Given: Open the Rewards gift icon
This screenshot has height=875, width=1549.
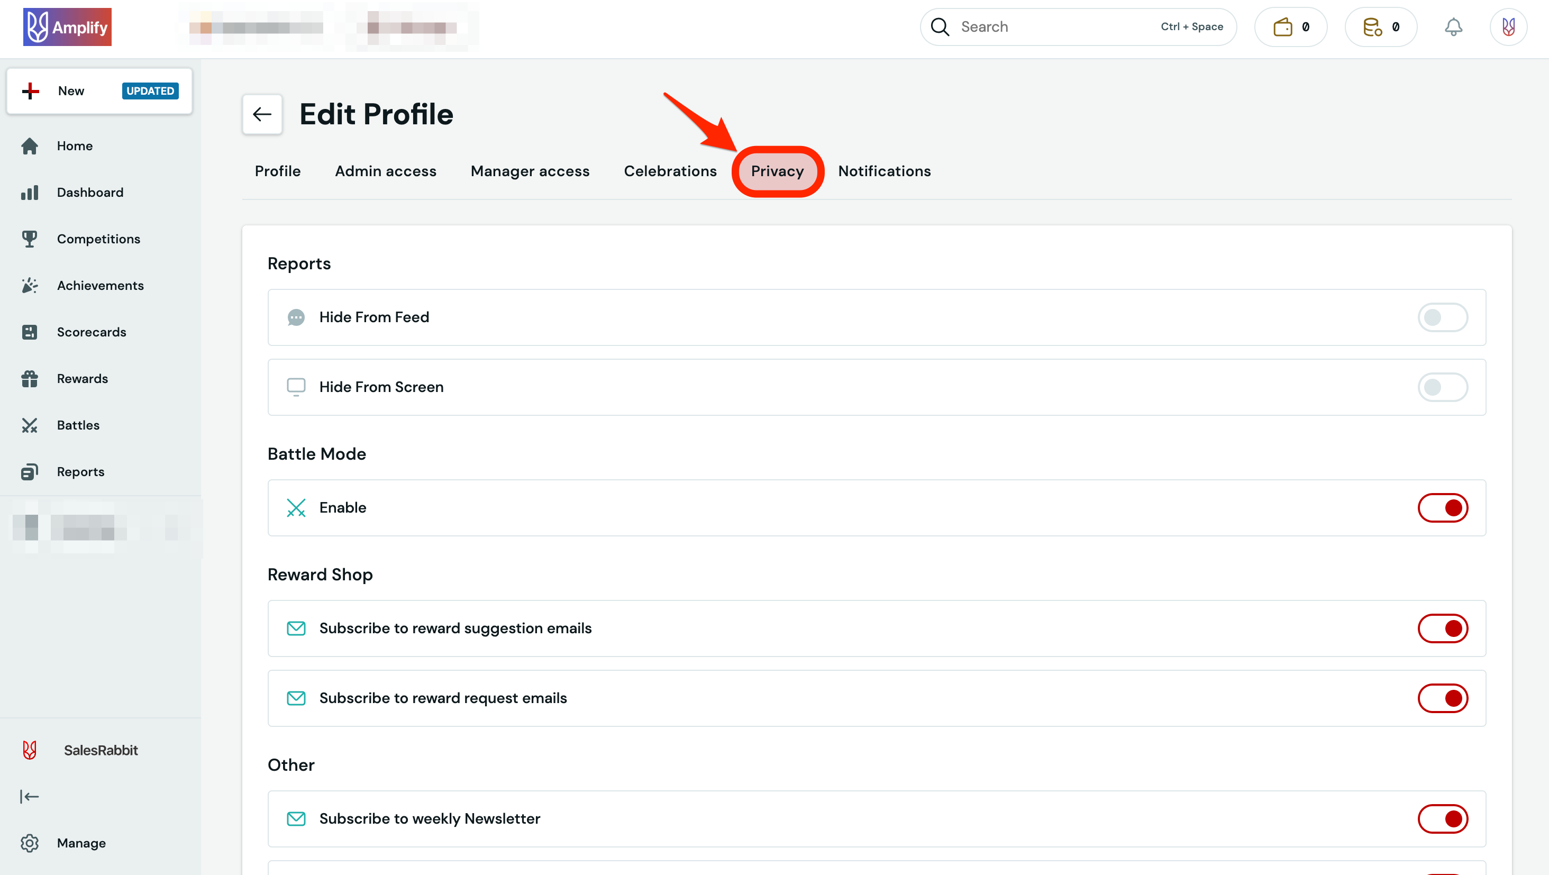Looking at the screenshot, I should tap(30, 378).
